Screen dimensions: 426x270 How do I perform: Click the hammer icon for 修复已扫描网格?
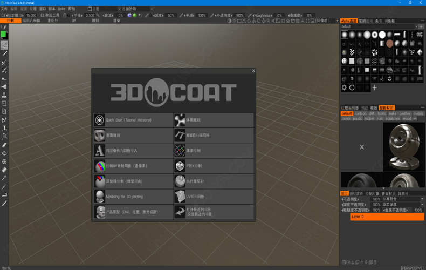(180, 136)
